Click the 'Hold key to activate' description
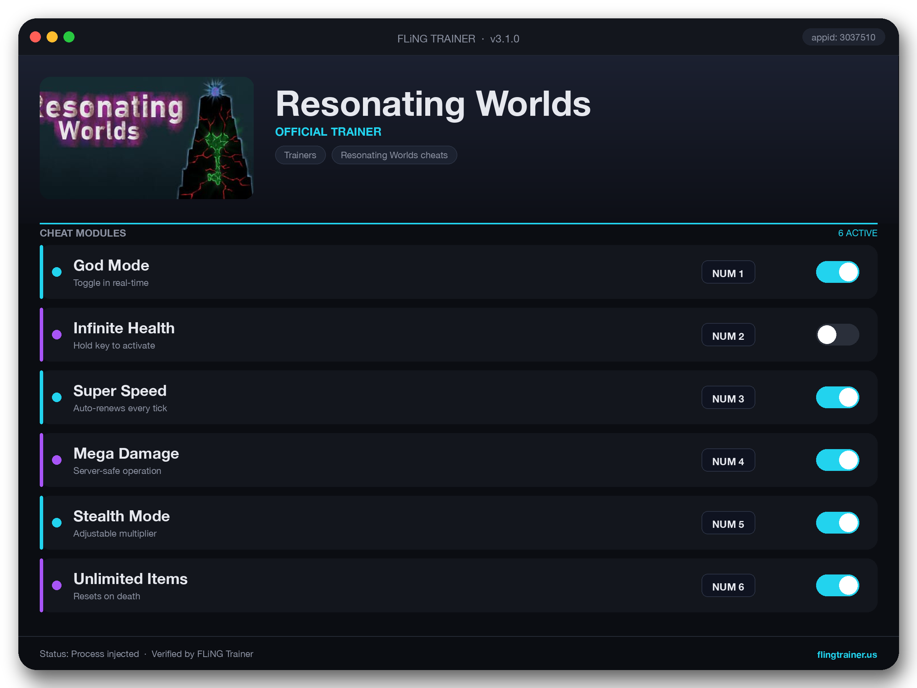 point(114,346)
